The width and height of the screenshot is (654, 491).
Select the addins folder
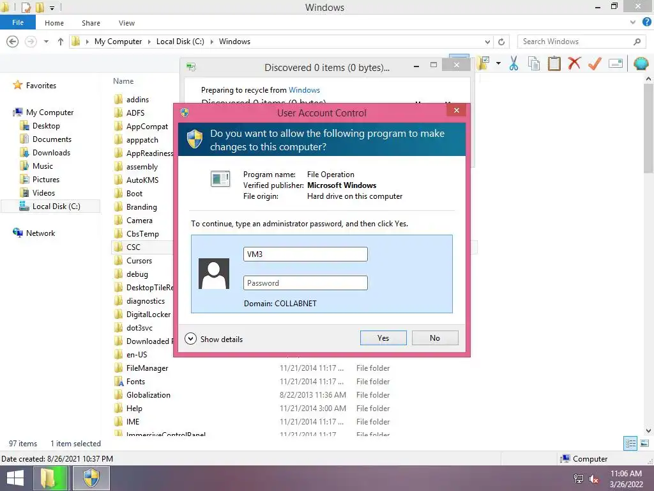(138, 99)
